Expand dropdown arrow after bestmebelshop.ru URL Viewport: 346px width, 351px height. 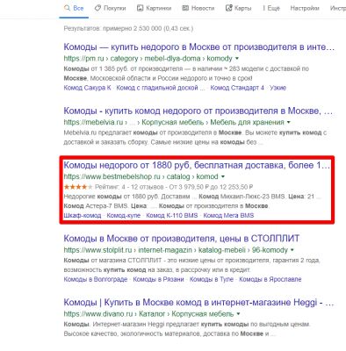pyautogui.click(x=223, y=176)
